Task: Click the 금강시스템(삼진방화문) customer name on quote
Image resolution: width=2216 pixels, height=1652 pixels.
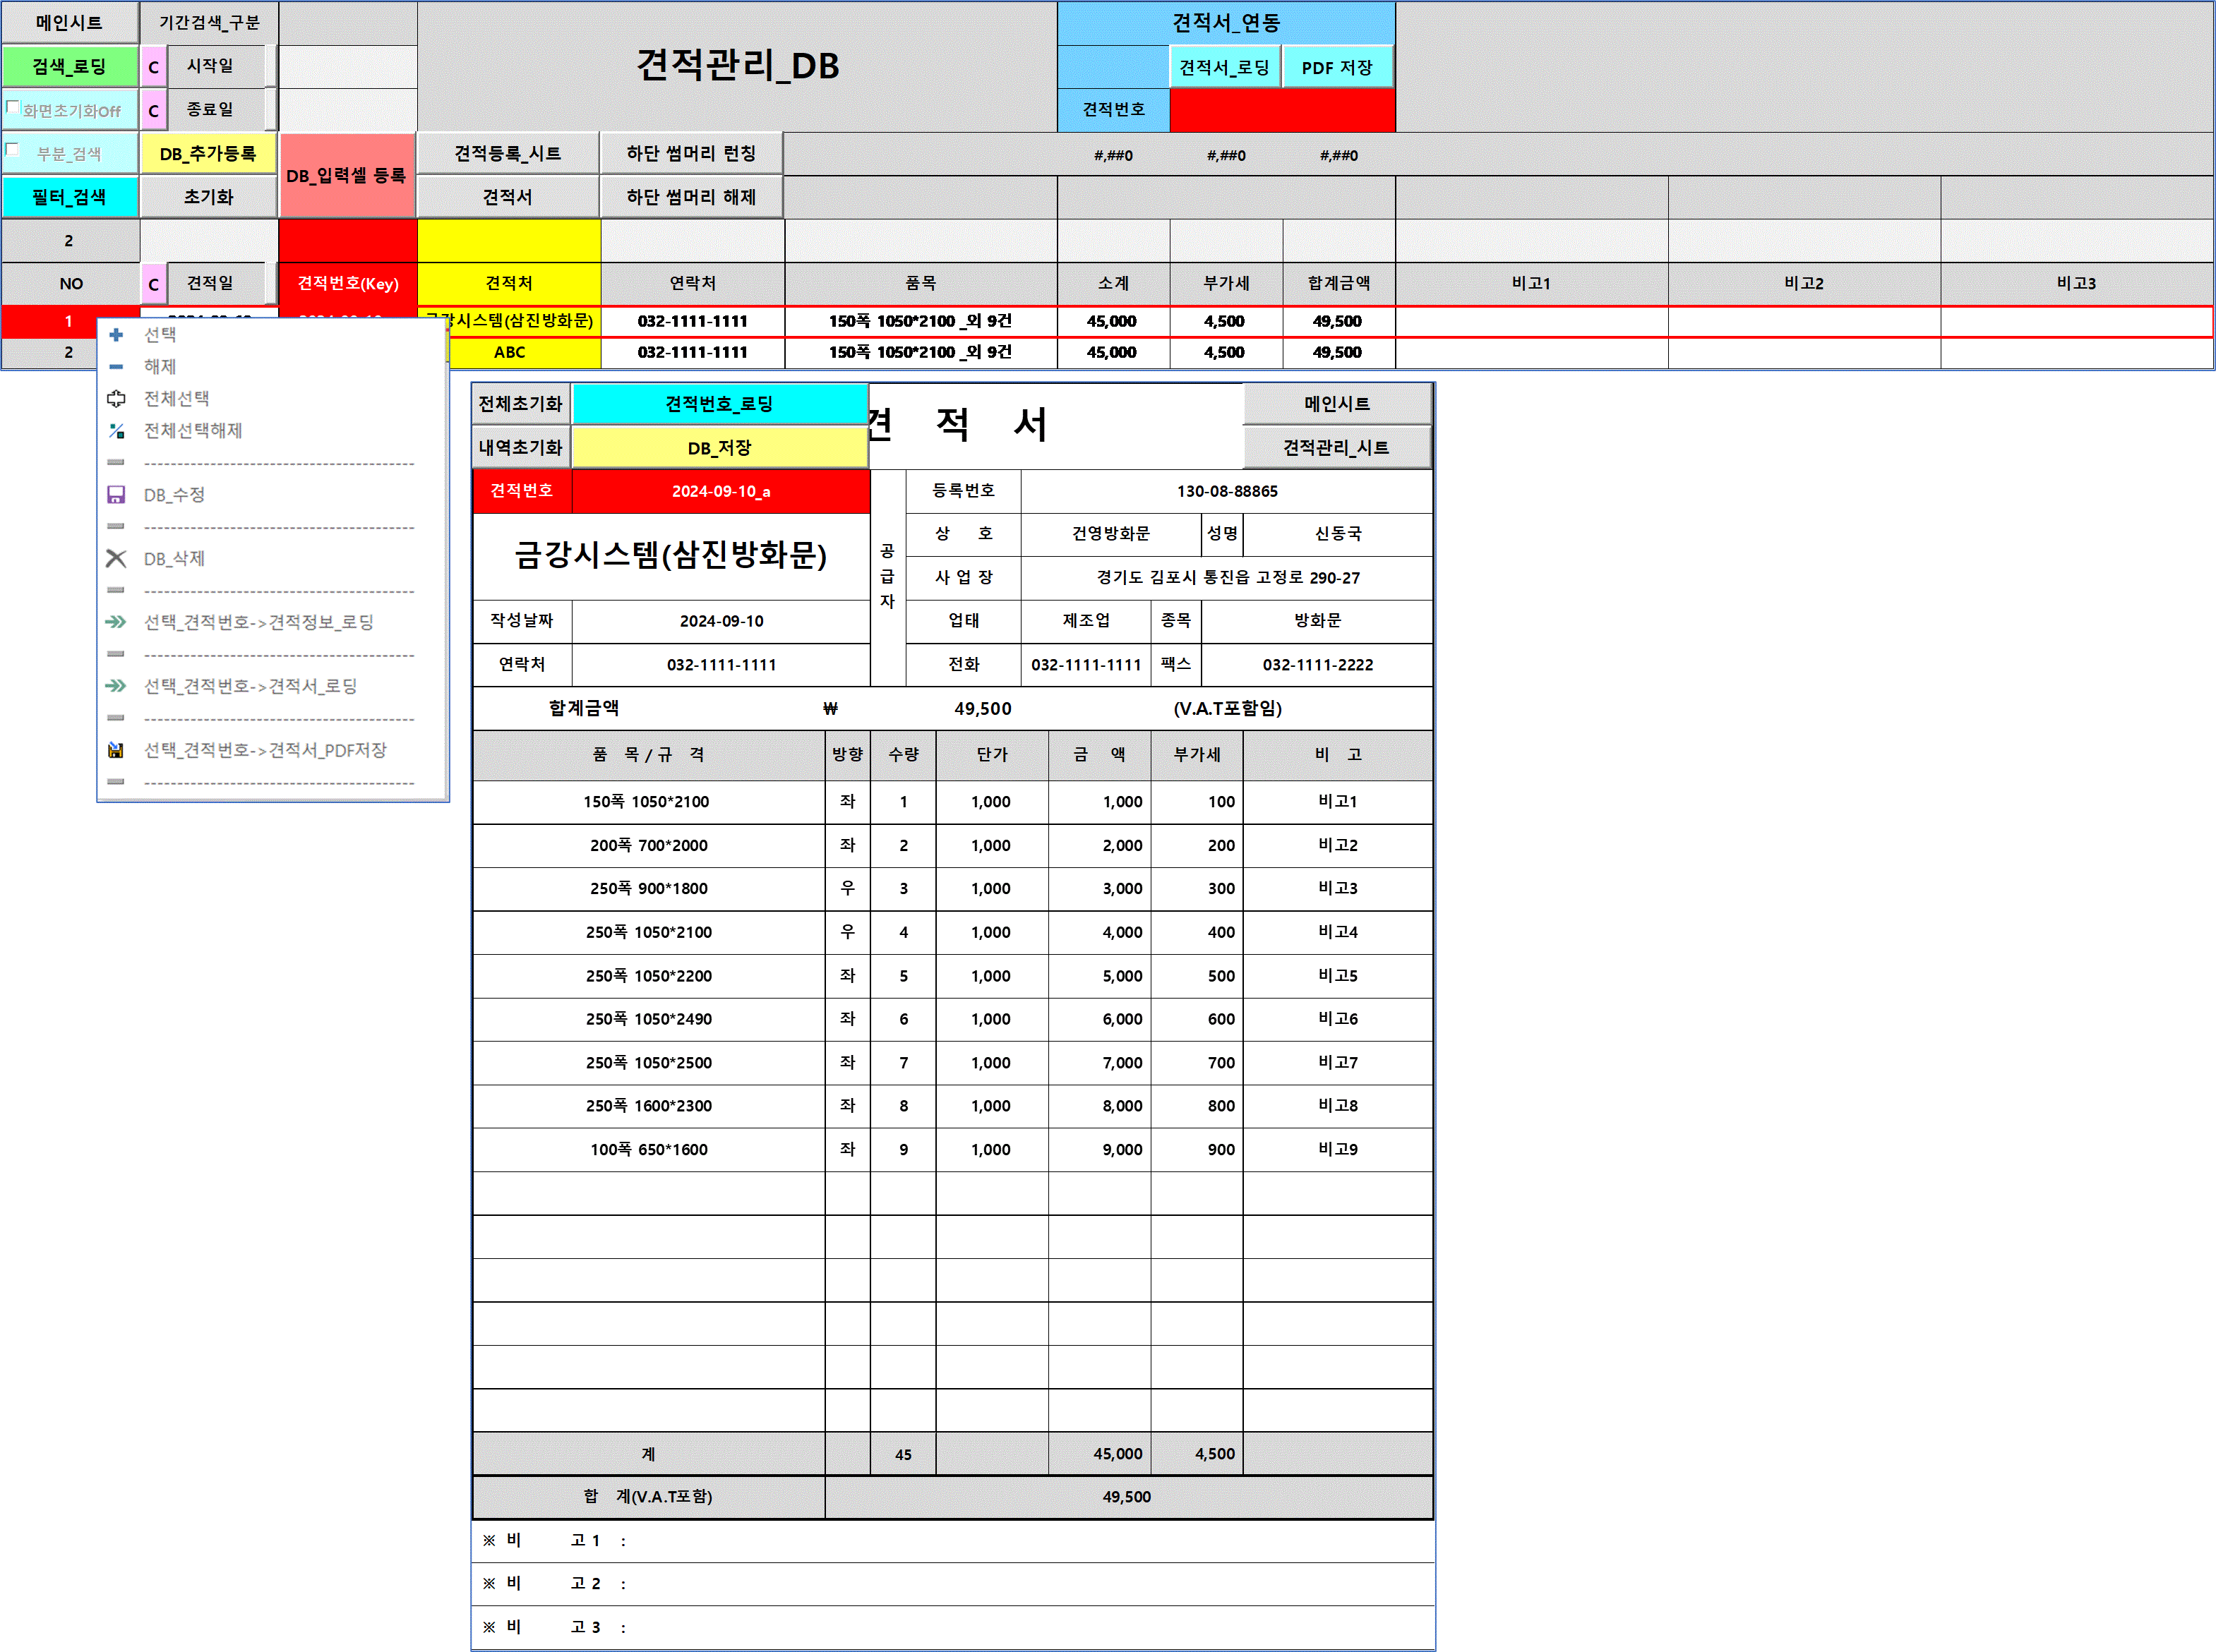Action: pos(671,556)
